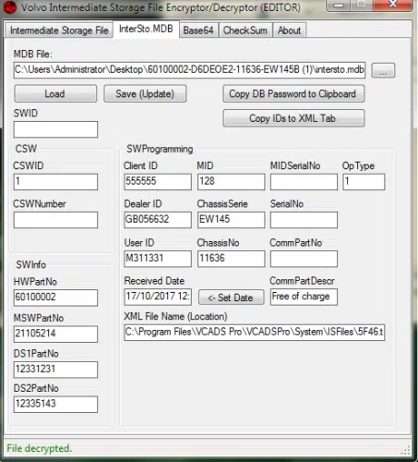Click the DS1PartNo field 12331231

tap(55, 370)
